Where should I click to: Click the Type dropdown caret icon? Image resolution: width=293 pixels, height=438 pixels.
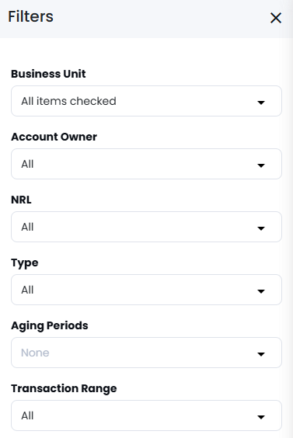[x=261, y=291]
